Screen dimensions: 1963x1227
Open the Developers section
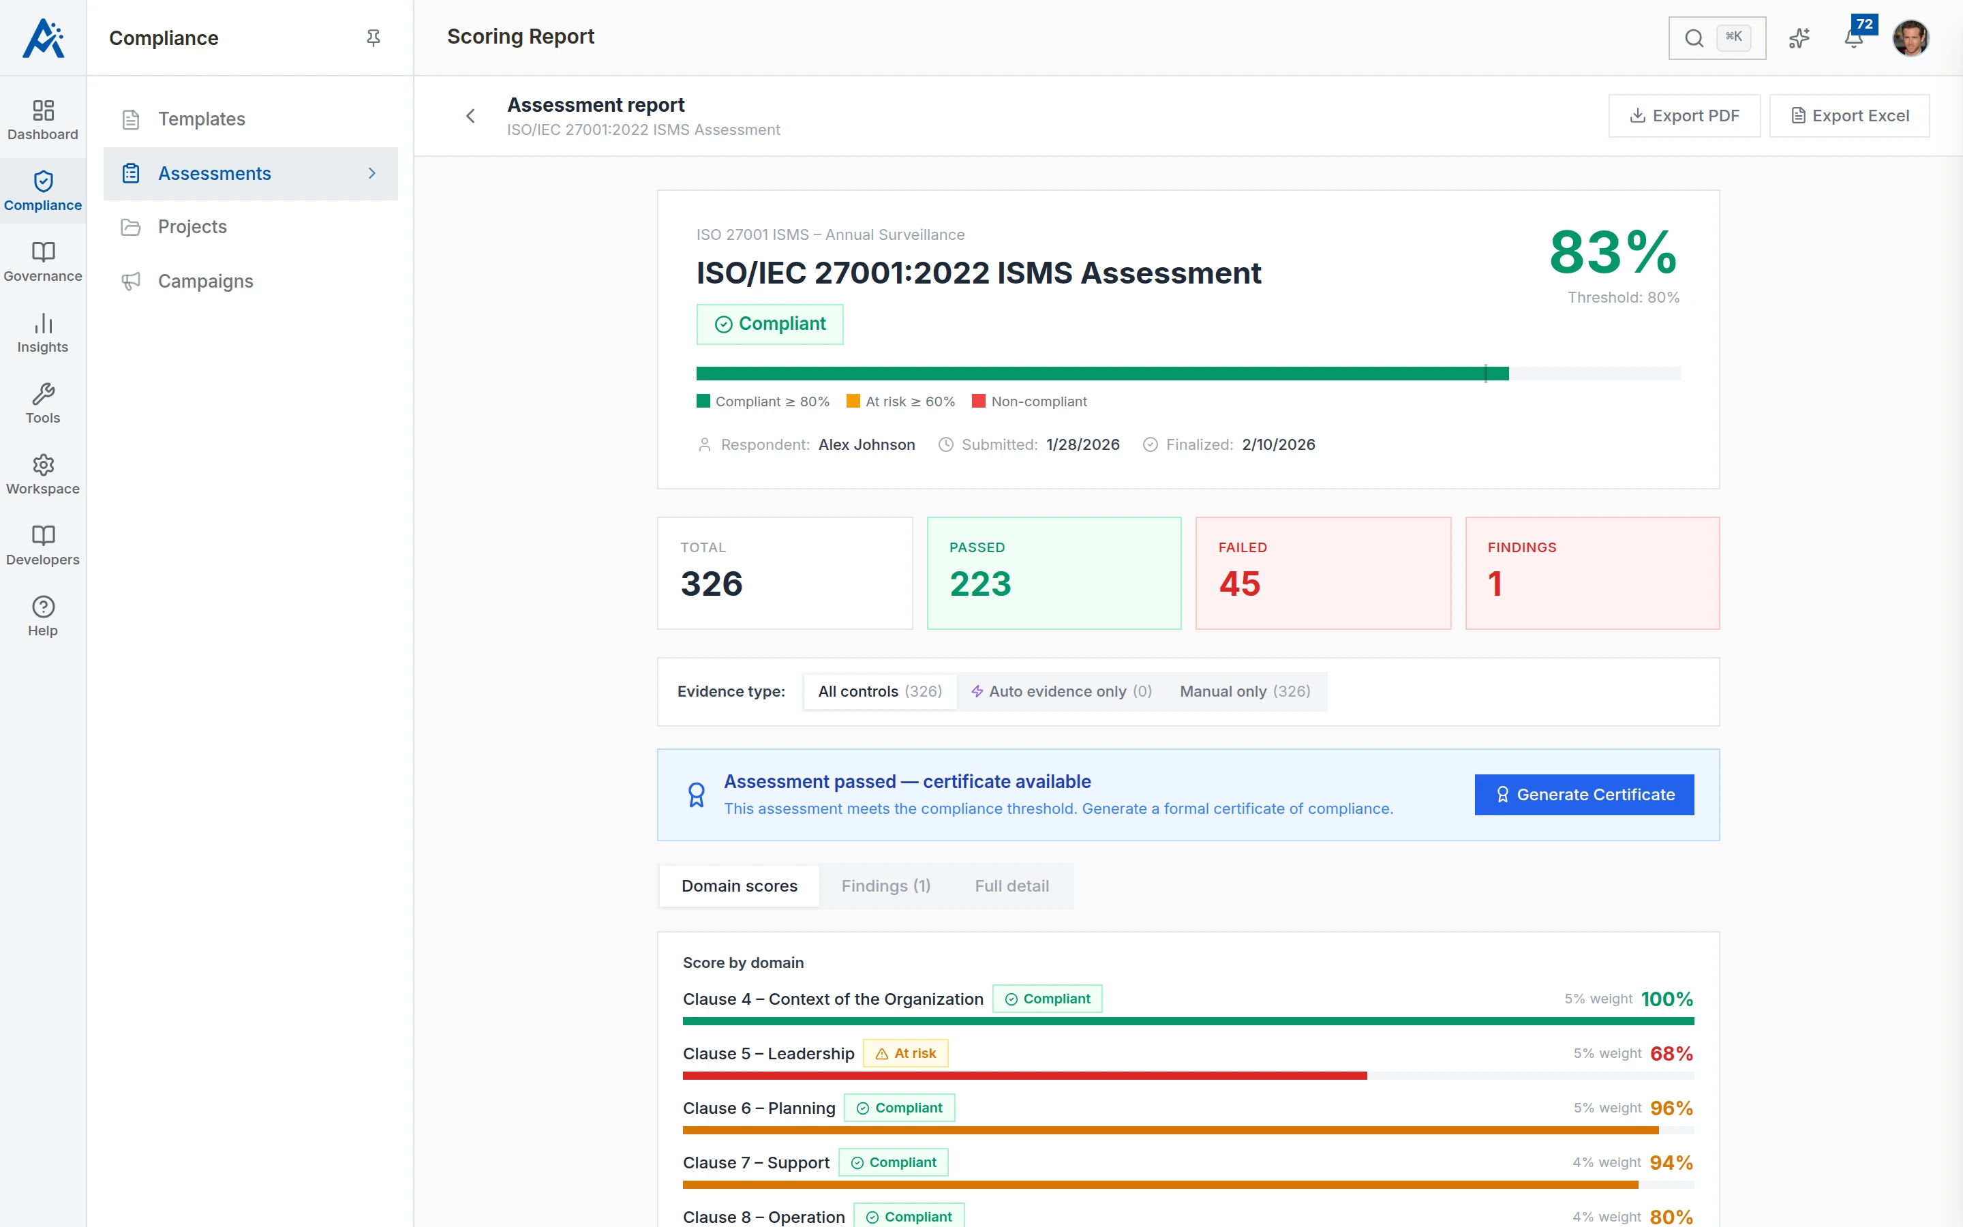[x=43, y=545]
